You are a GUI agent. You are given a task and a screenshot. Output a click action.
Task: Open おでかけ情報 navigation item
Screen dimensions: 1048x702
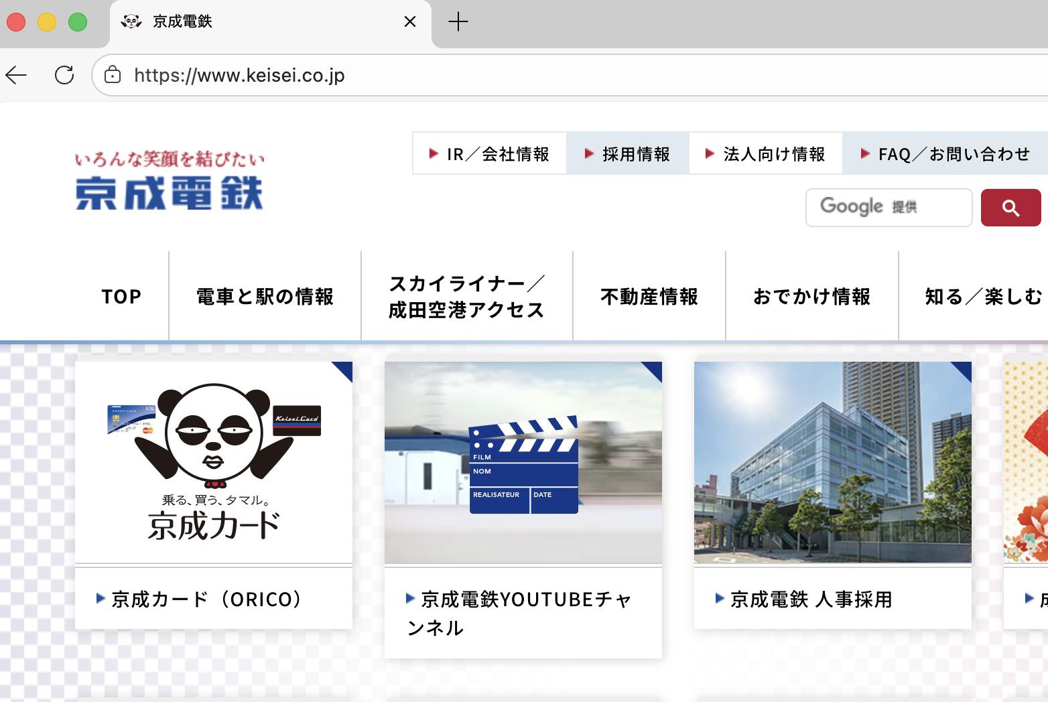pos(811,296)
